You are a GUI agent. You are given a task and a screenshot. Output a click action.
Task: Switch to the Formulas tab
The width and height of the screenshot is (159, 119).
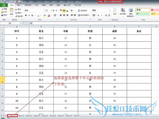coord(37,5)
